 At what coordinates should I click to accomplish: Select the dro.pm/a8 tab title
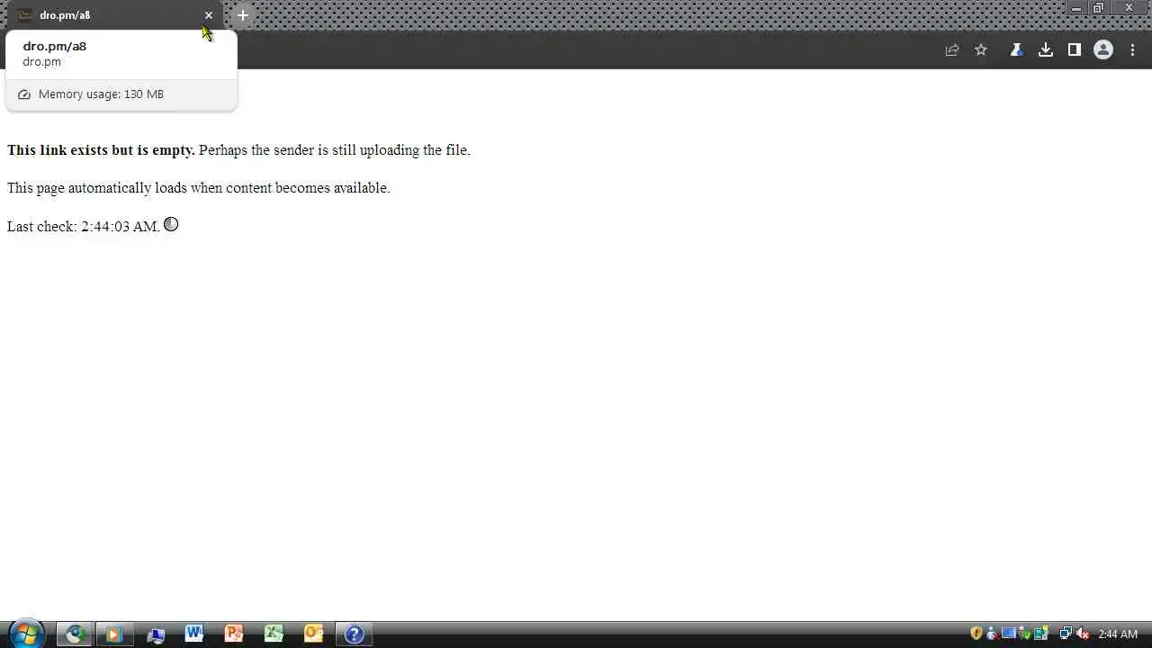click(x=65, y=15)
